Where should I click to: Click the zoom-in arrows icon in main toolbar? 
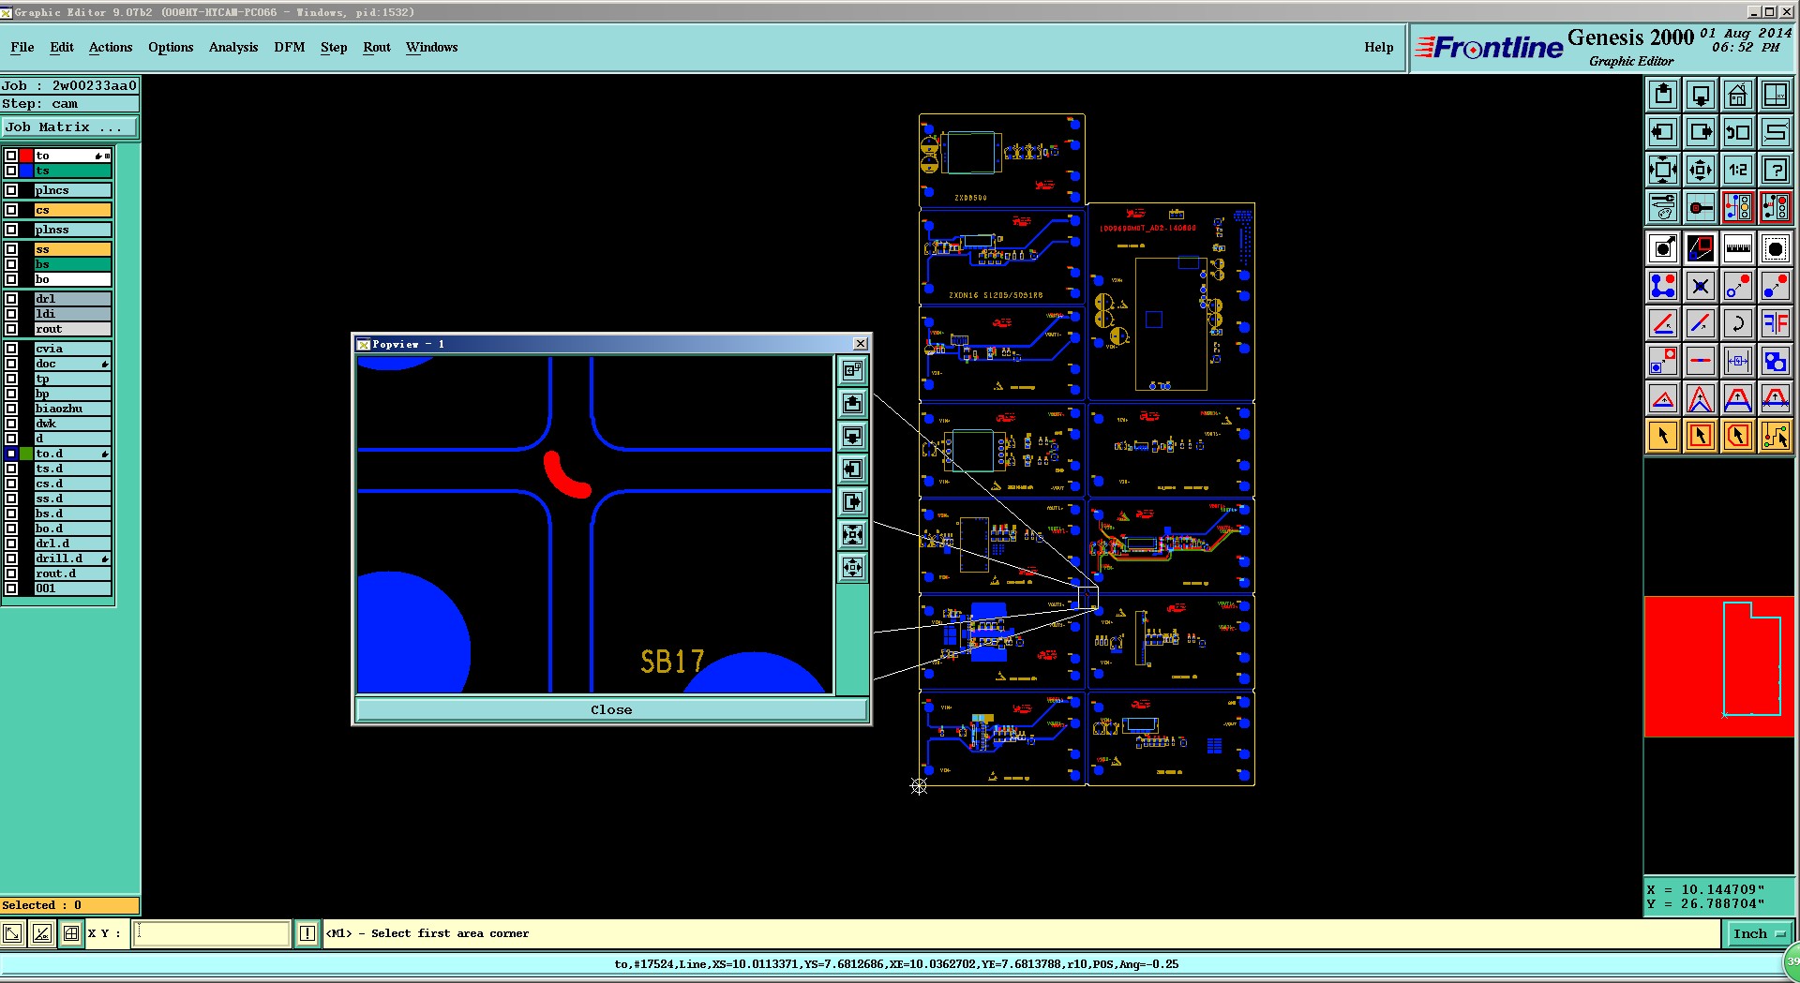coord(1663,170)
